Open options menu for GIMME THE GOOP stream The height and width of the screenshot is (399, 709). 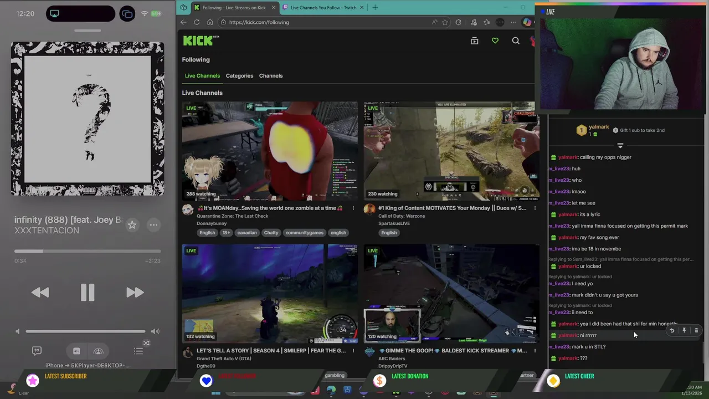tap(535, 351)
